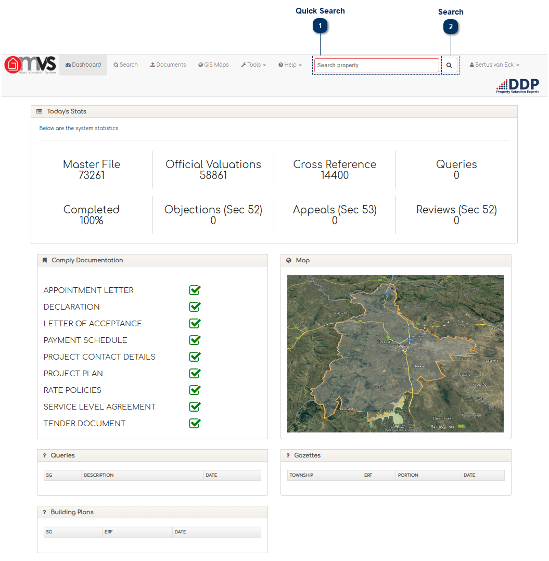The image size is (549, 561).
Task: Click the Completed 100% stat
Action: click(92, 214)
